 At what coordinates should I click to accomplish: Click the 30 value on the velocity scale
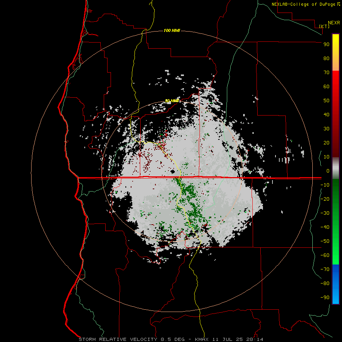pos(326,129)
